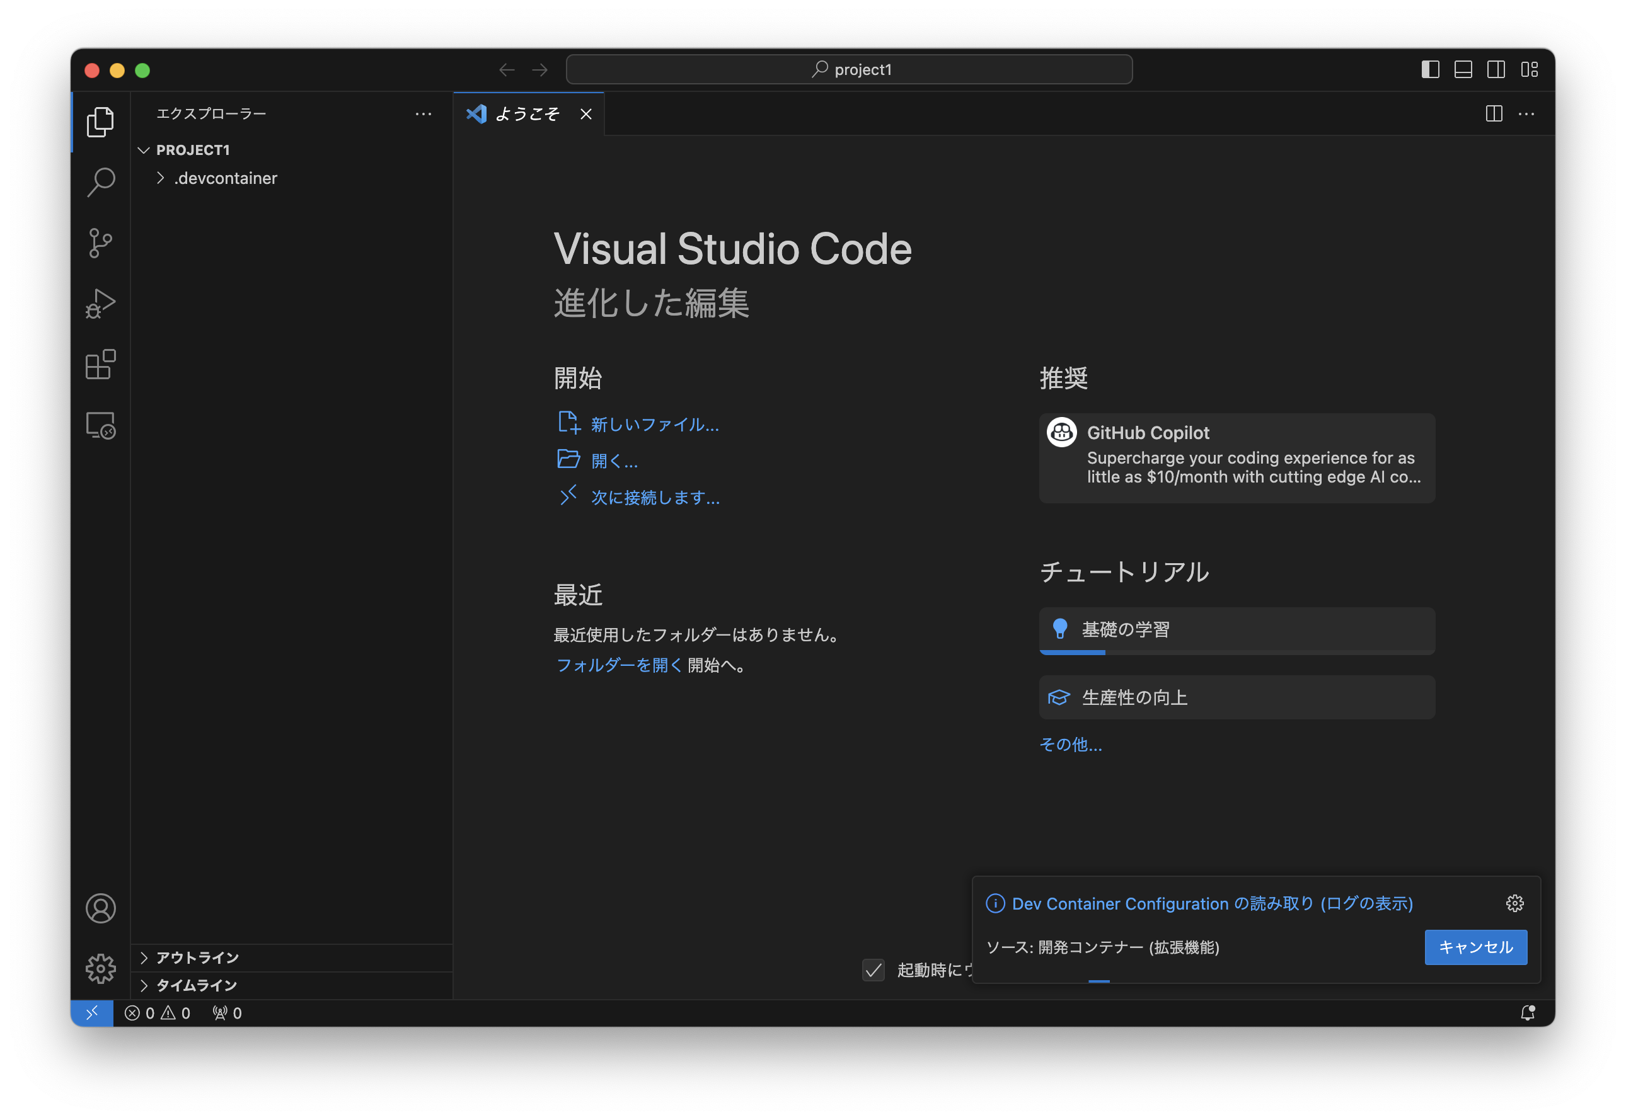1626x1120 pixels.
Task: Click the Accounts icon
Action: click(x=100, y=908)
